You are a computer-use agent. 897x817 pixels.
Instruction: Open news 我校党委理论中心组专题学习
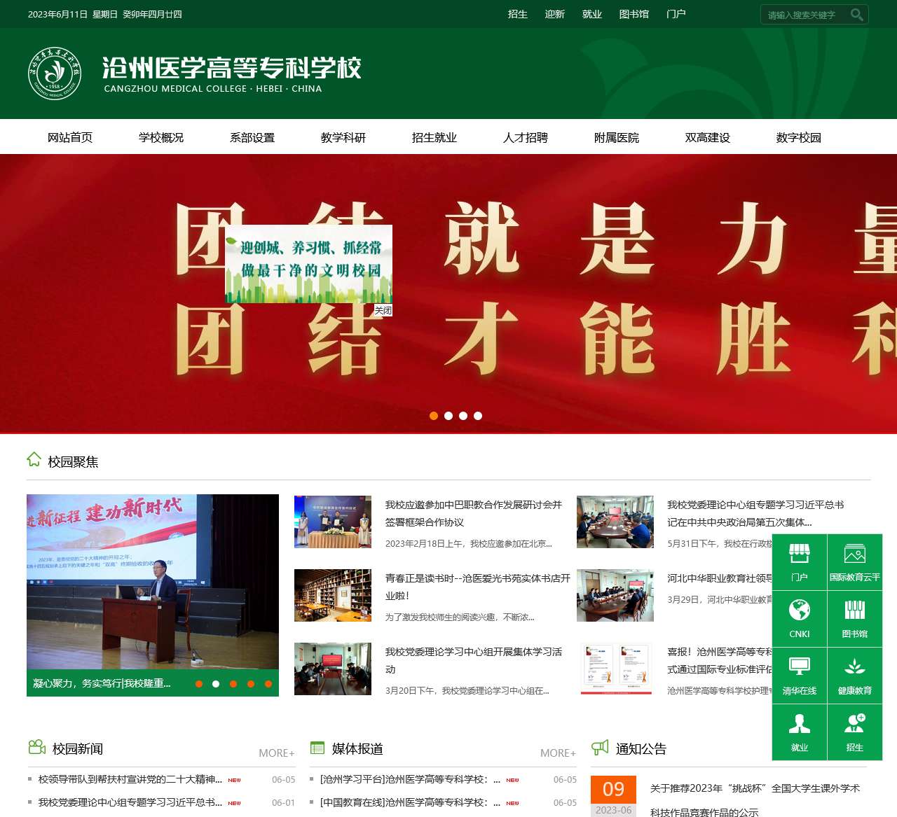[x=130, y=802]
